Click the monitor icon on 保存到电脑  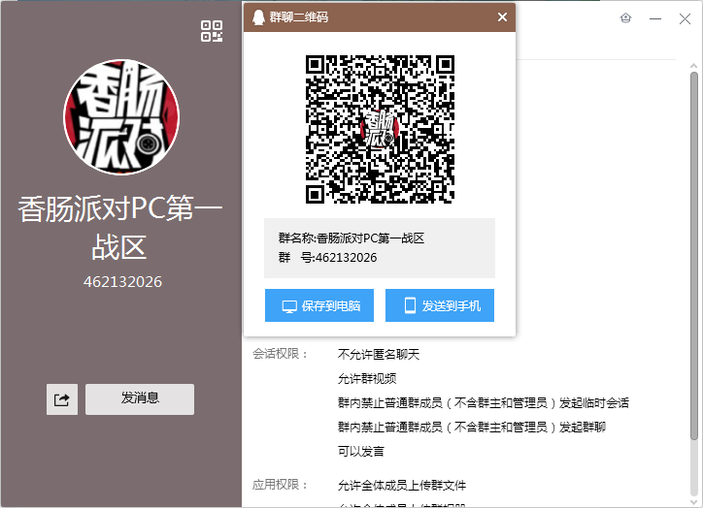click(289, 306)
